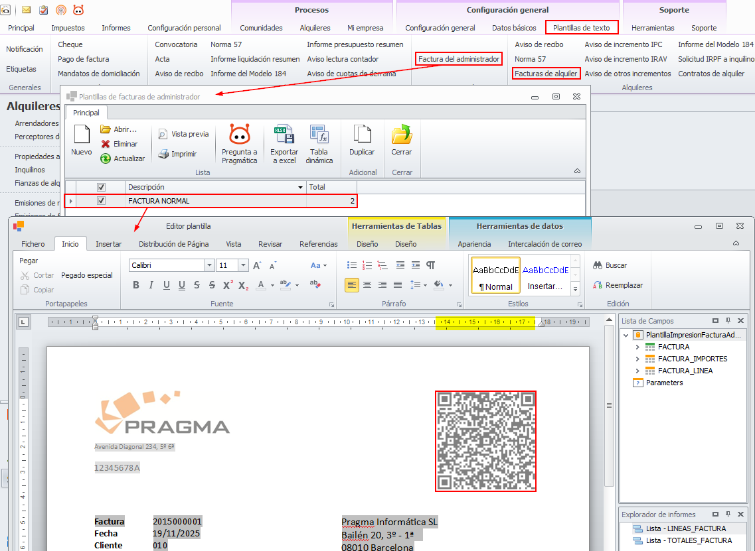Viewport: 755px width, 551px height.
Task: Open Tabla dinámica pivot table
Action: point(319,134)
